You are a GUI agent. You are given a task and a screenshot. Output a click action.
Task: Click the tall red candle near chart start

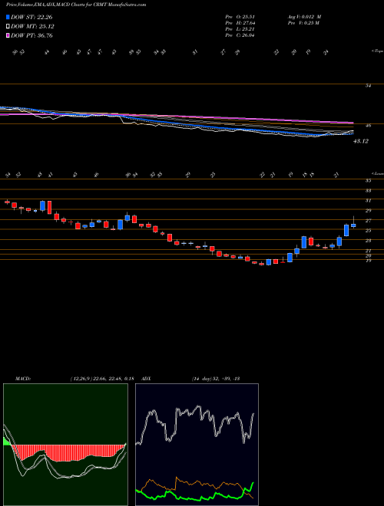(49, 207)
